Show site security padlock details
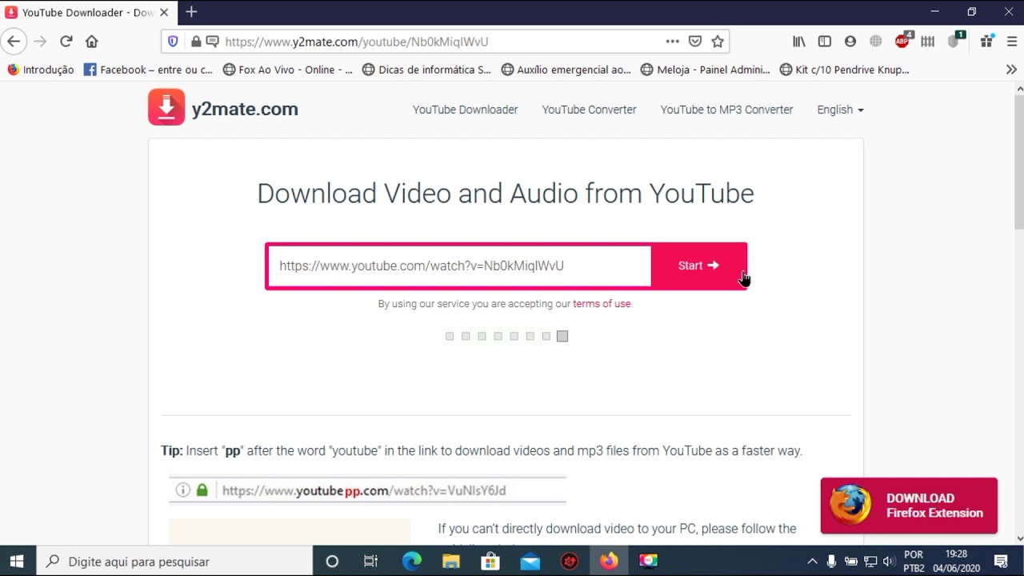The width and height of the screenshot is (1024, 576). tap(195, 42)
